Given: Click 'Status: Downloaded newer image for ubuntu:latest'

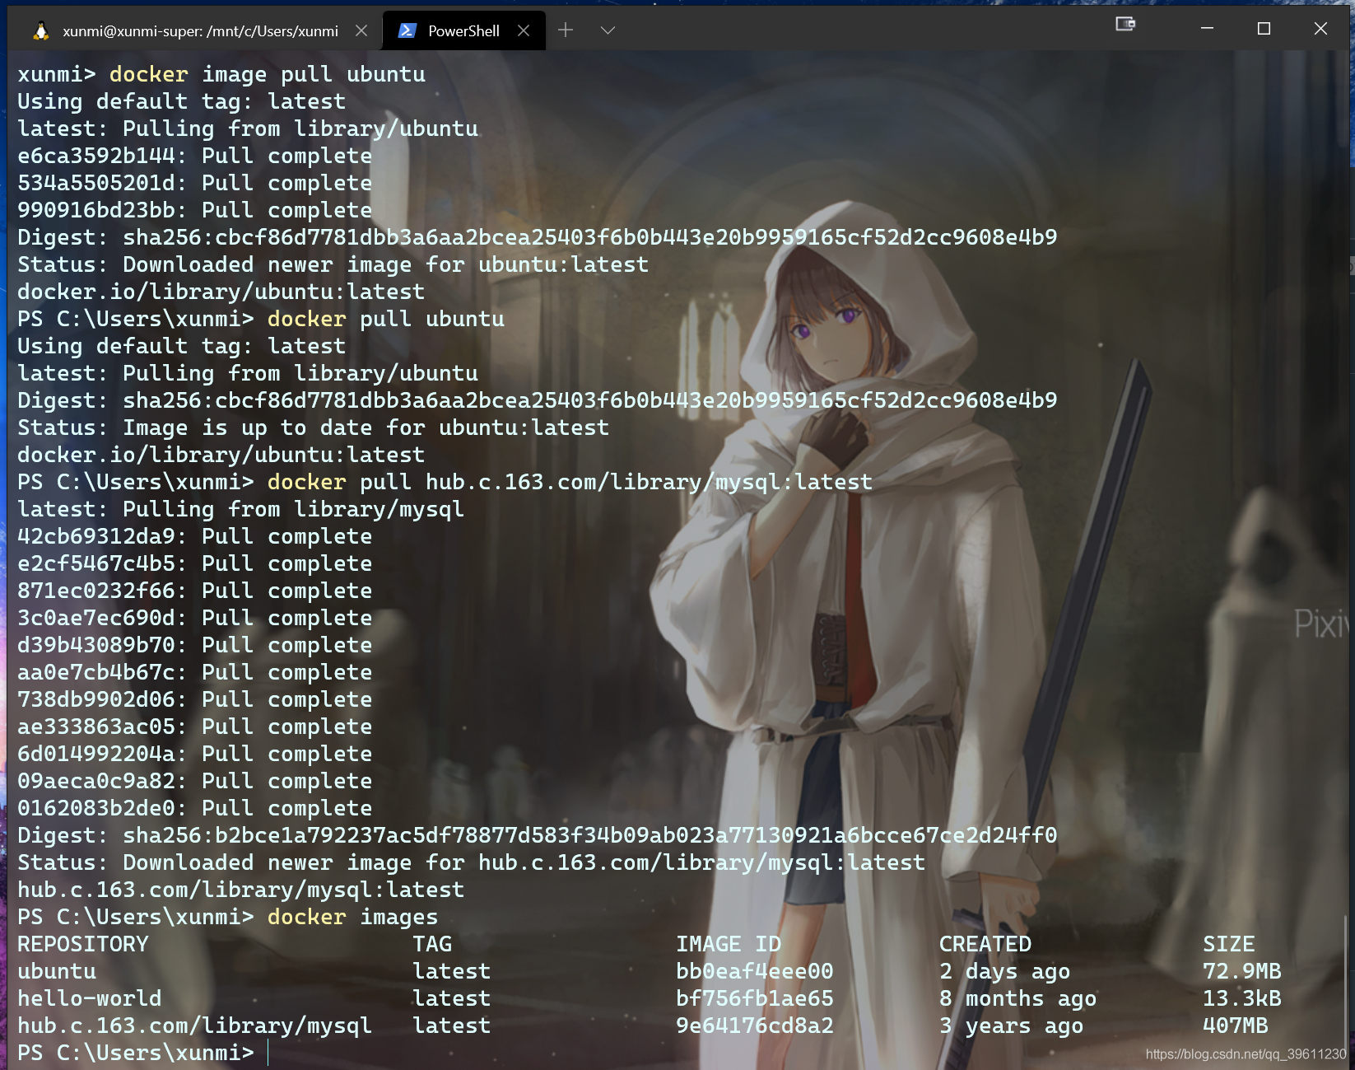Looking at the screenshot, I should pyautogui.click(x=333, y=264).
